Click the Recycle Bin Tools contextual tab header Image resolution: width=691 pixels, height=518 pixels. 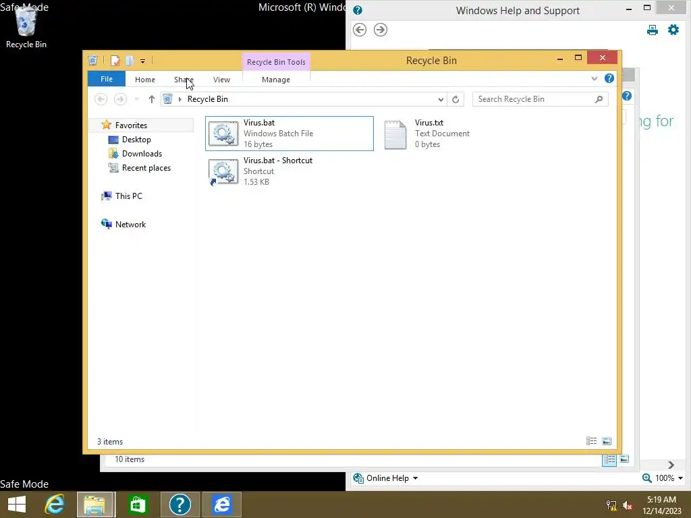point(276,62)
